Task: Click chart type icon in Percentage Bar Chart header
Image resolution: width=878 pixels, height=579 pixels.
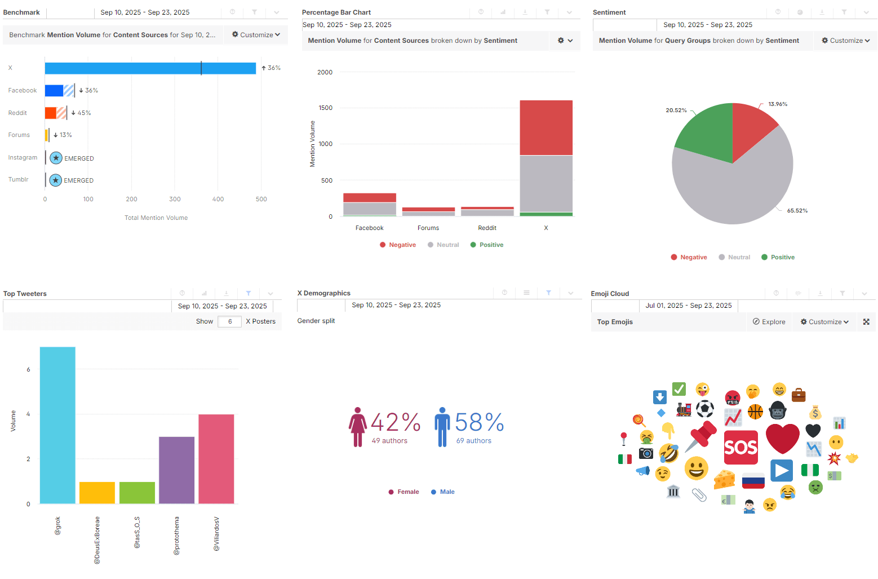Action: [x=503, y=12]
